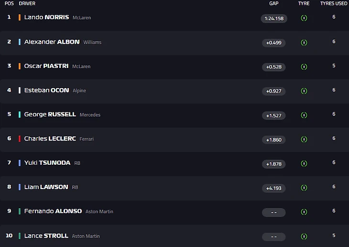Click Alexander Albon's tyre compound icon

pos(304,43)
